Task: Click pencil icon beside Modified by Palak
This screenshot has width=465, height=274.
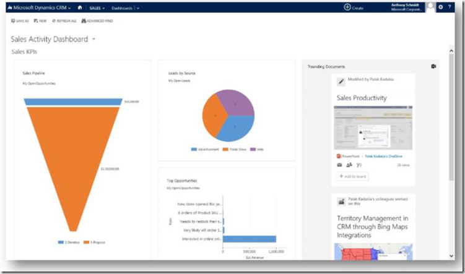Action: click(341, 82)
